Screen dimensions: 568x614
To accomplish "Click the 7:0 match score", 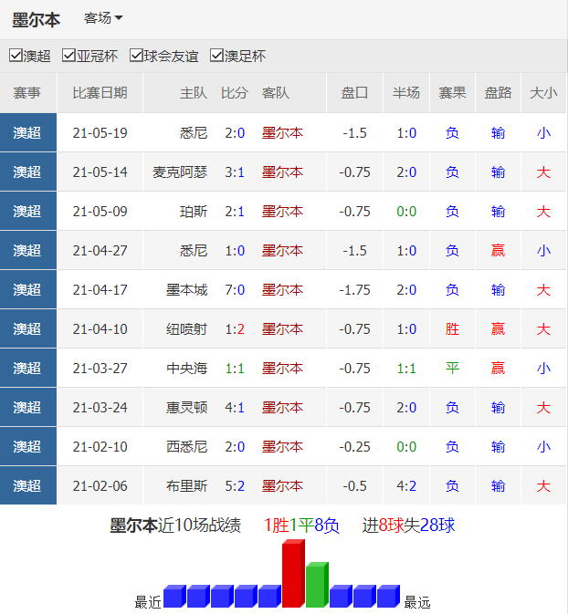I will pos(235,290).
